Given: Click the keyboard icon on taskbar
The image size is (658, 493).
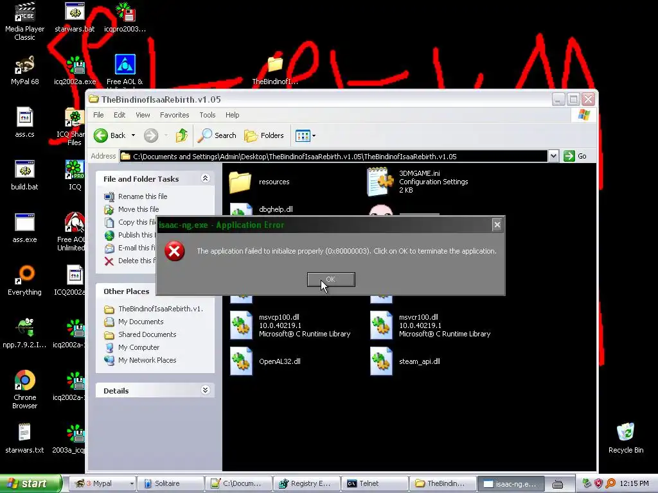Looking at the screenshot, I should (x=558, y=484).
